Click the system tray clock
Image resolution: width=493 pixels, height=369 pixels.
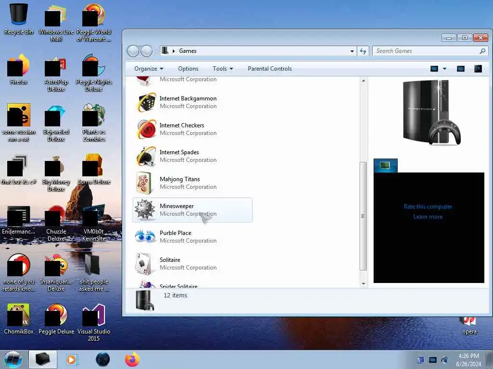pyautogui.click(x=468, y=360)
